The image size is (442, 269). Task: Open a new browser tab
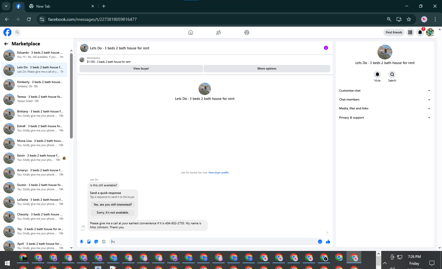pyautogui.click(x=104, y=6)
